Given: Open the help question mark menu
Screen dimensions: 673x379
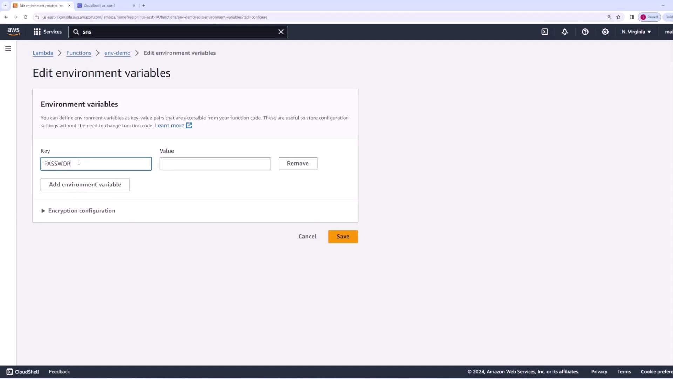Looking at the screenshot, I should click(585, 32).
